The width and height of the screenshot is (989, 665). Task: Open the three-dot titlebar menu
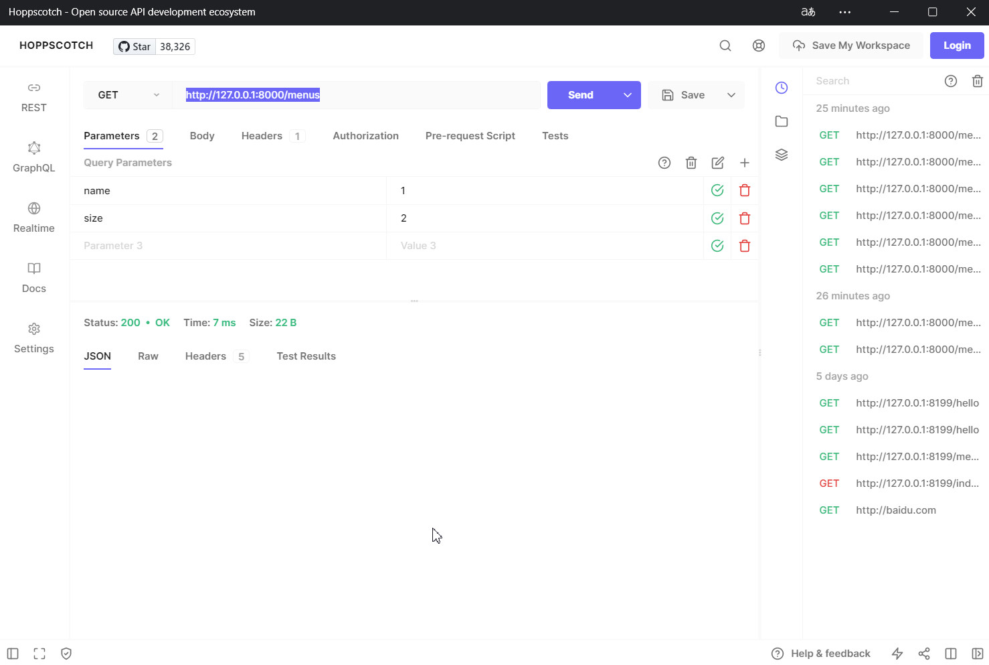[x=845, y=12]
